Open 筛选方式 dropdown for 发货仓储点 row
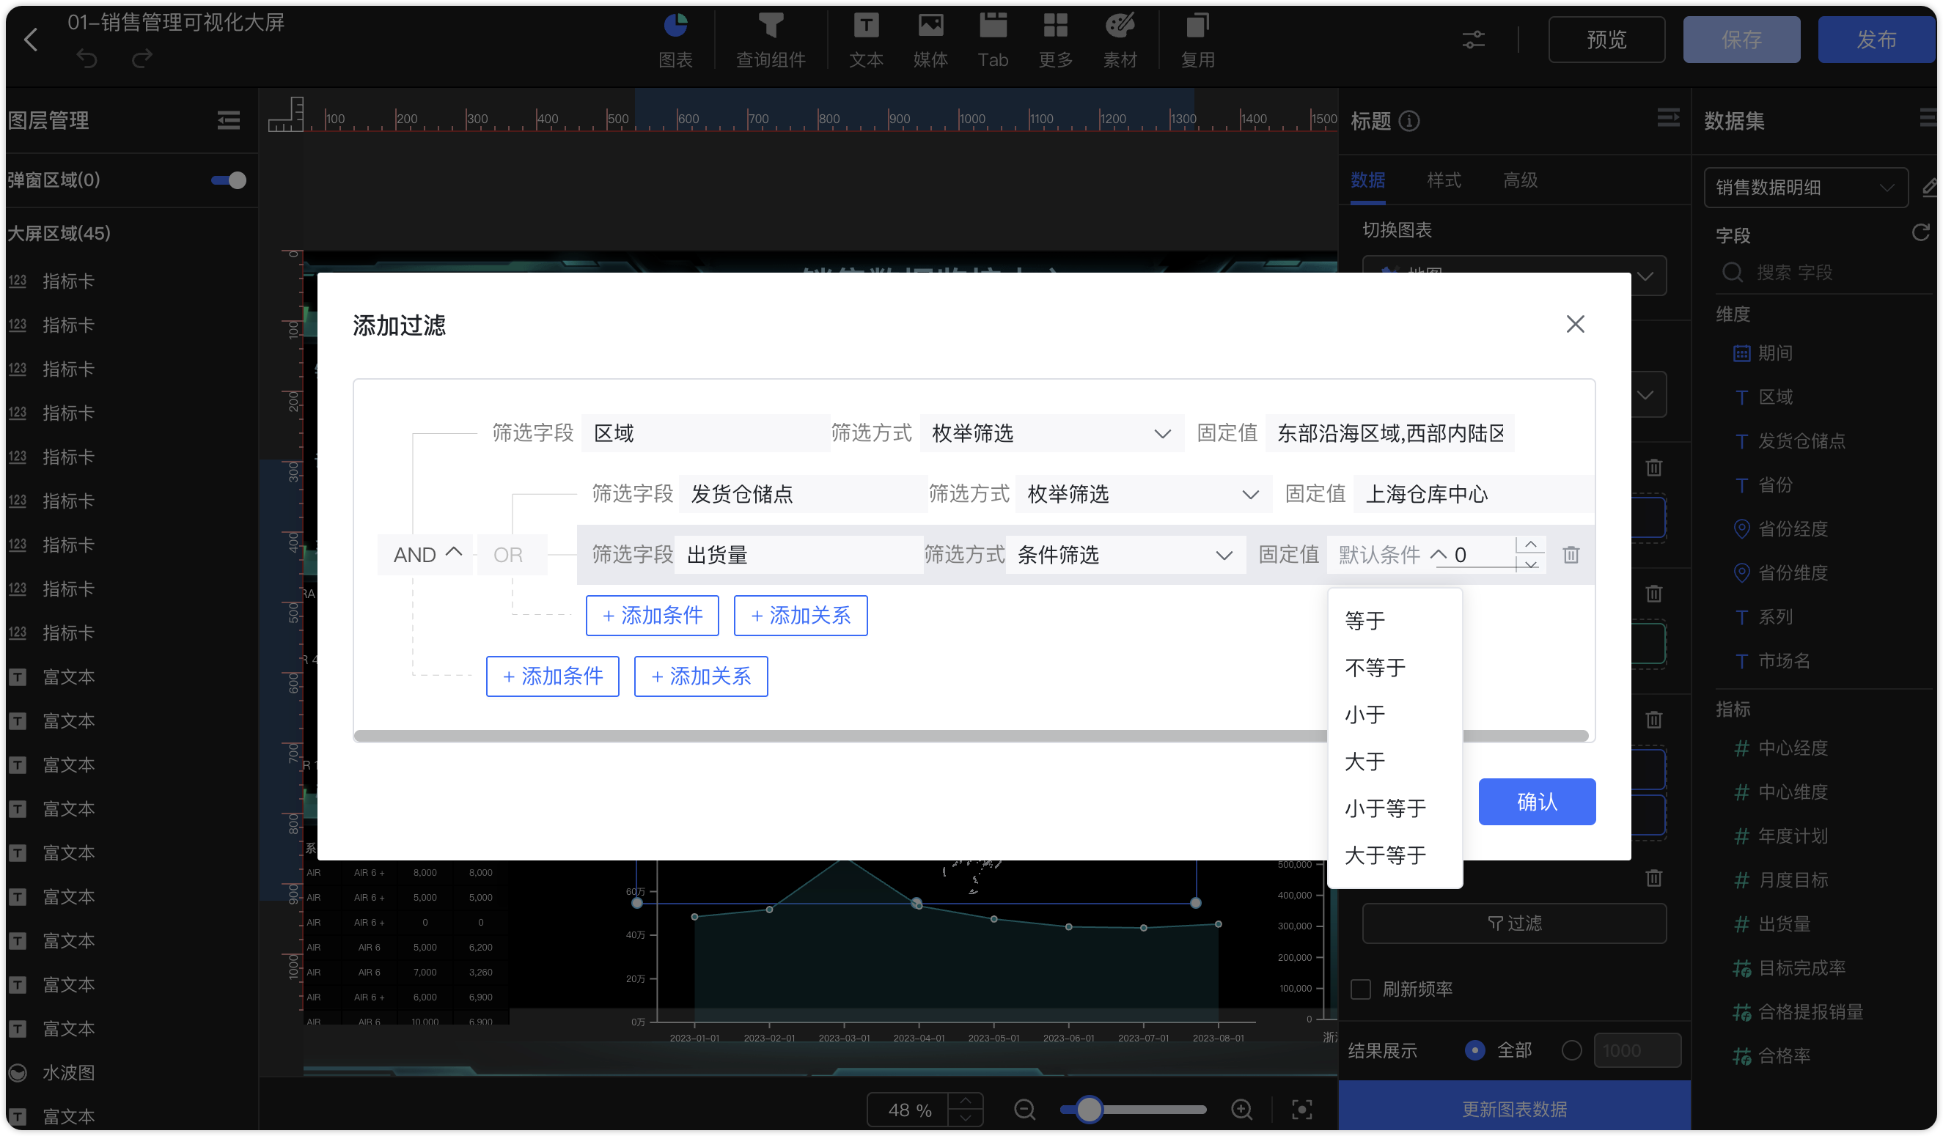The image size is (1943, 1136). tap(1144, 494)
